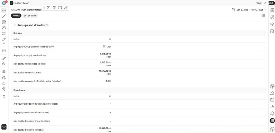Open the chats panel
Viewport: 275px width, 133px height.
pos(272,31)
